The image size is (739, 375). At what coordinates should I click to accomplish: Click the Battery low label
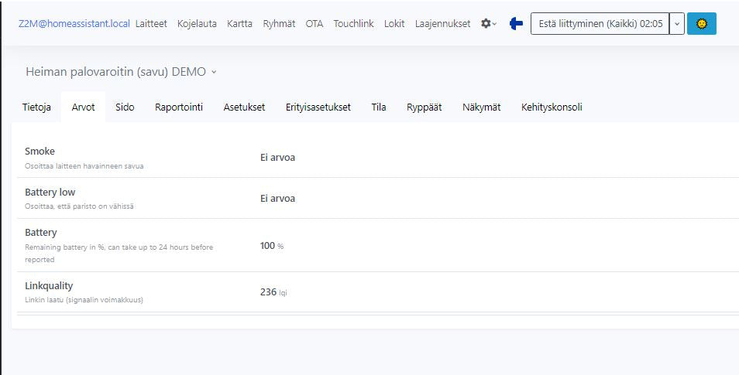[50, 193]
